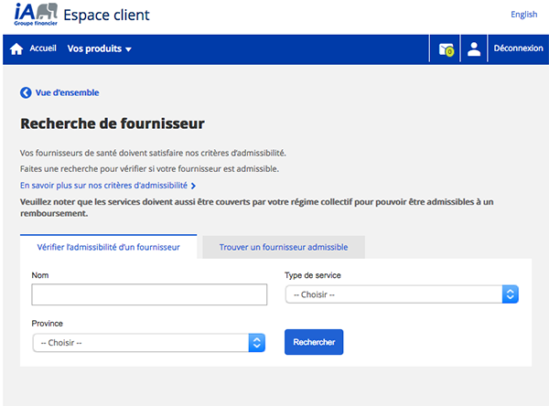Expand the Vos produits menu
This screenshot has height=406, width=549.
[99, 48]
